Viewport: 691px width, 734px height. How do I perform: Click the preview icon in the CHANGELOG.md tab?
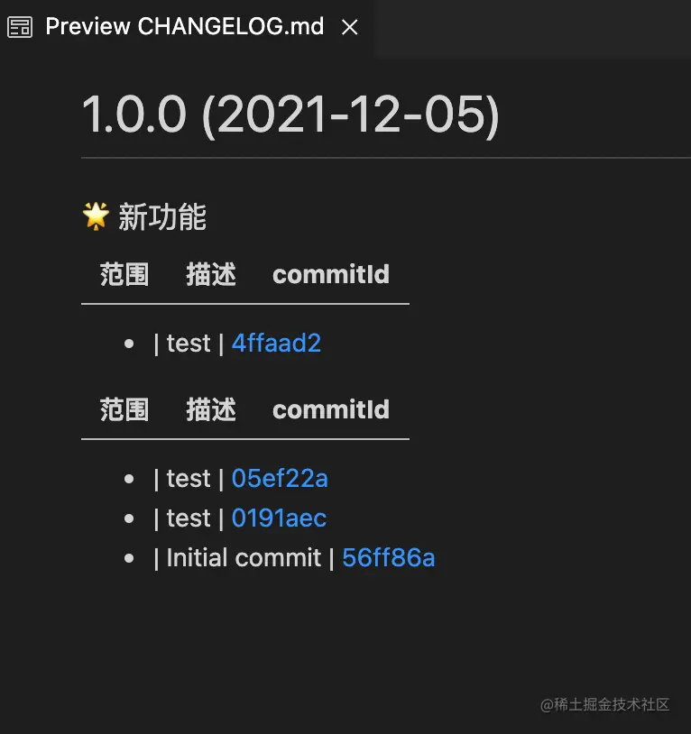[20, 27]
